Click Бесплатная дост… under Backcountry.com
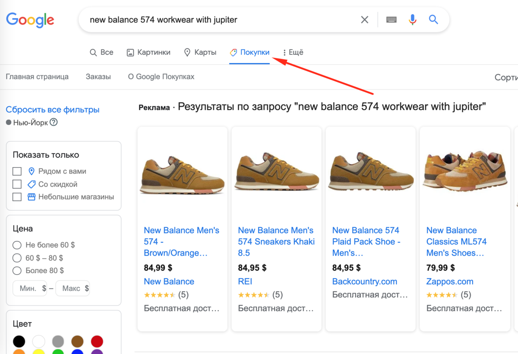This screenshot has width=518, height=354. tap(370, 295)
